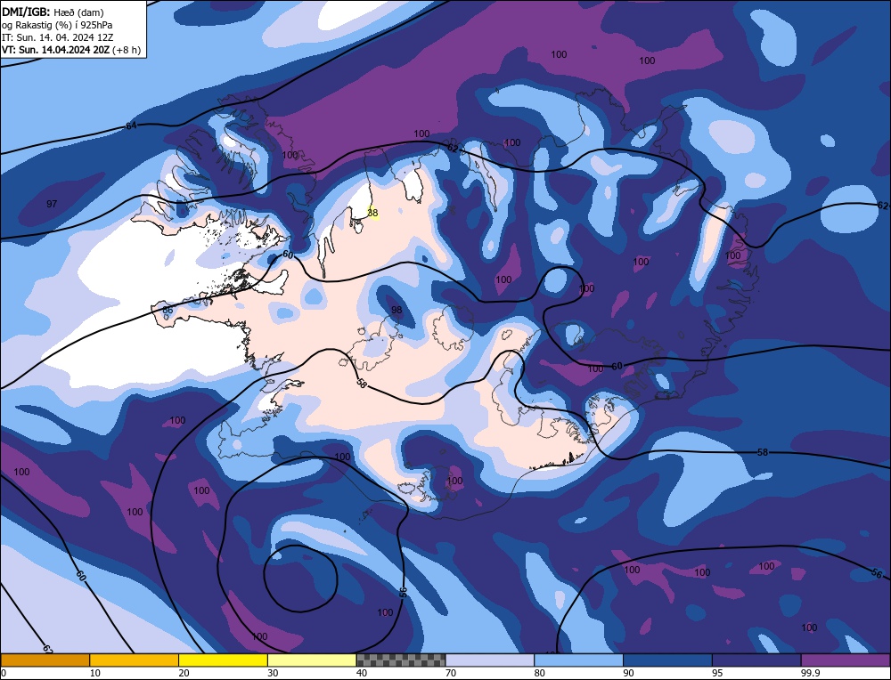Select the "20" legend scale label
This screenshot has width=891, height=680.
tap(184, 673)
